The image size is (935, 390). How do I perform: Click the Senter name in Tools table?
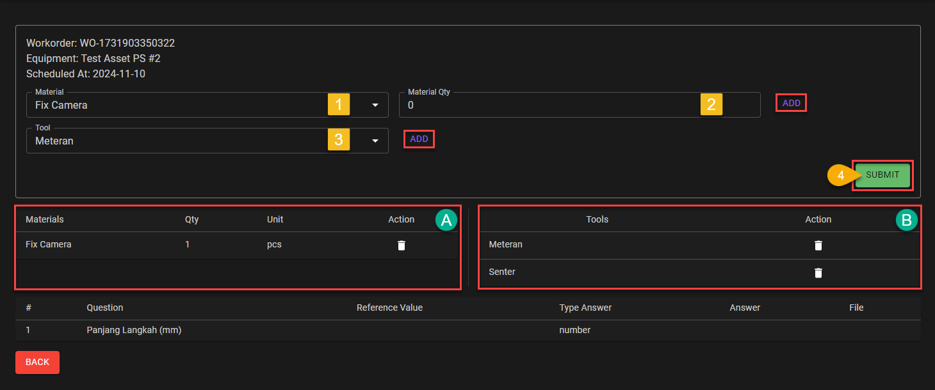(x=502, y=272)
